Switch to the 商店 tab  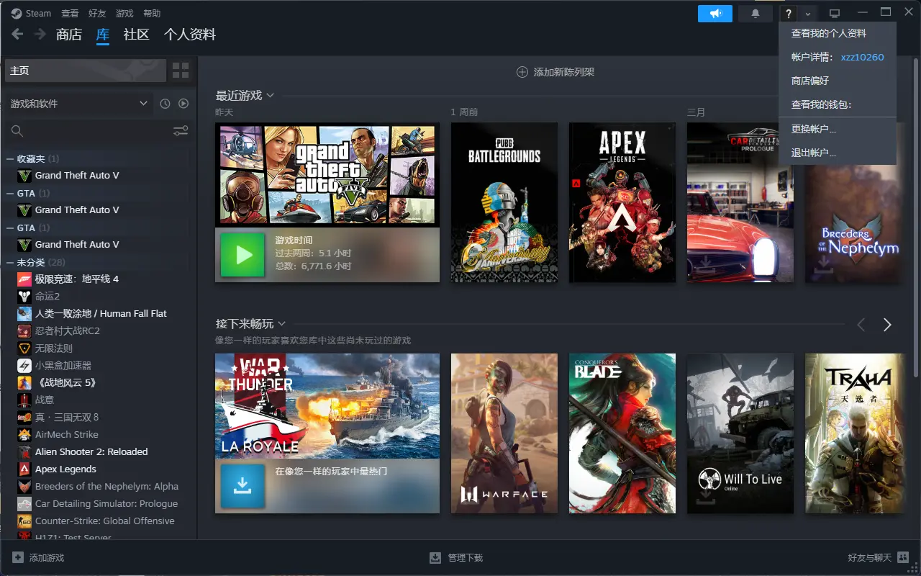(x=69, y=35)
